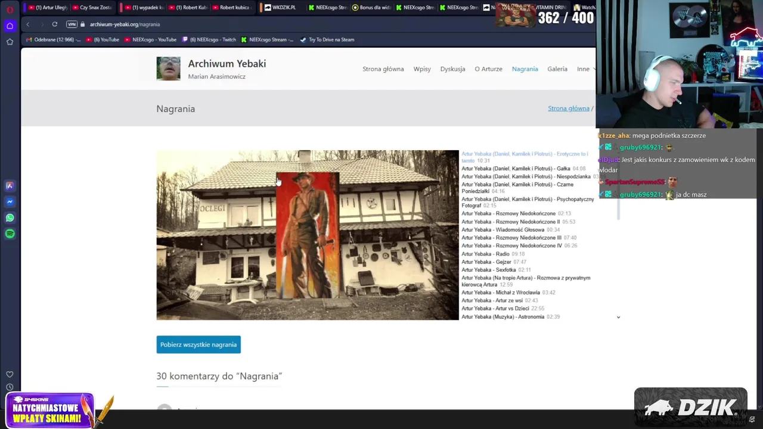Play the track Psychopatyczny Fotograf
This screenshot has width=763, height=429.
click(528, 202)
